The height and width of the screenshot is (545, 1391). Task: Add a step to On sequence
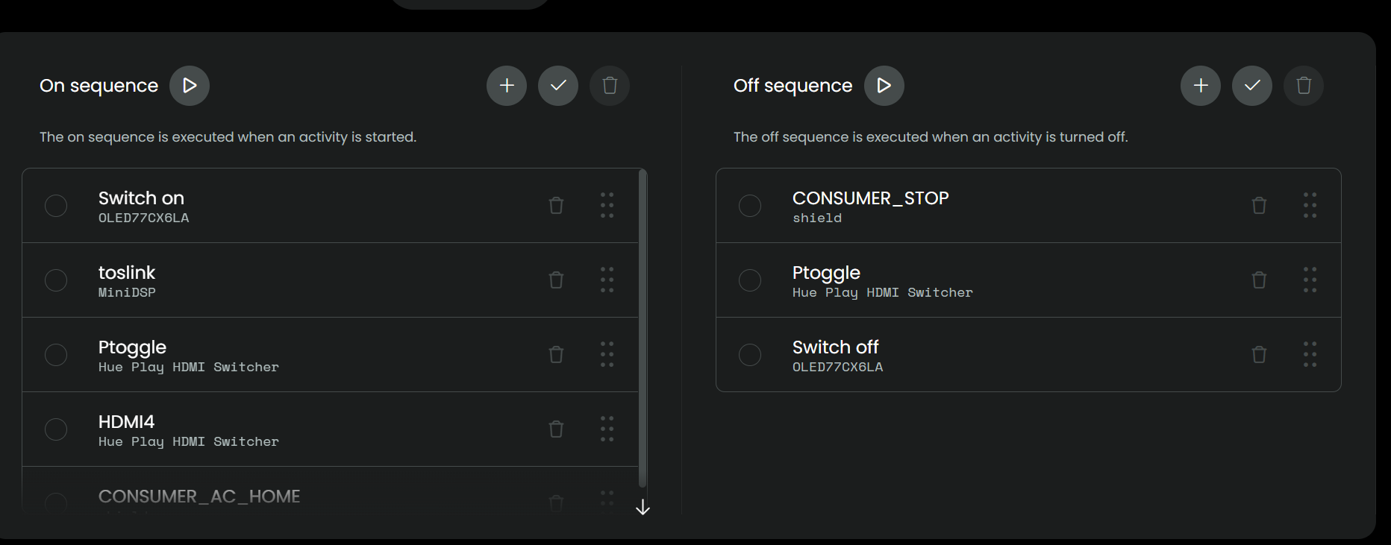[507, 86]
